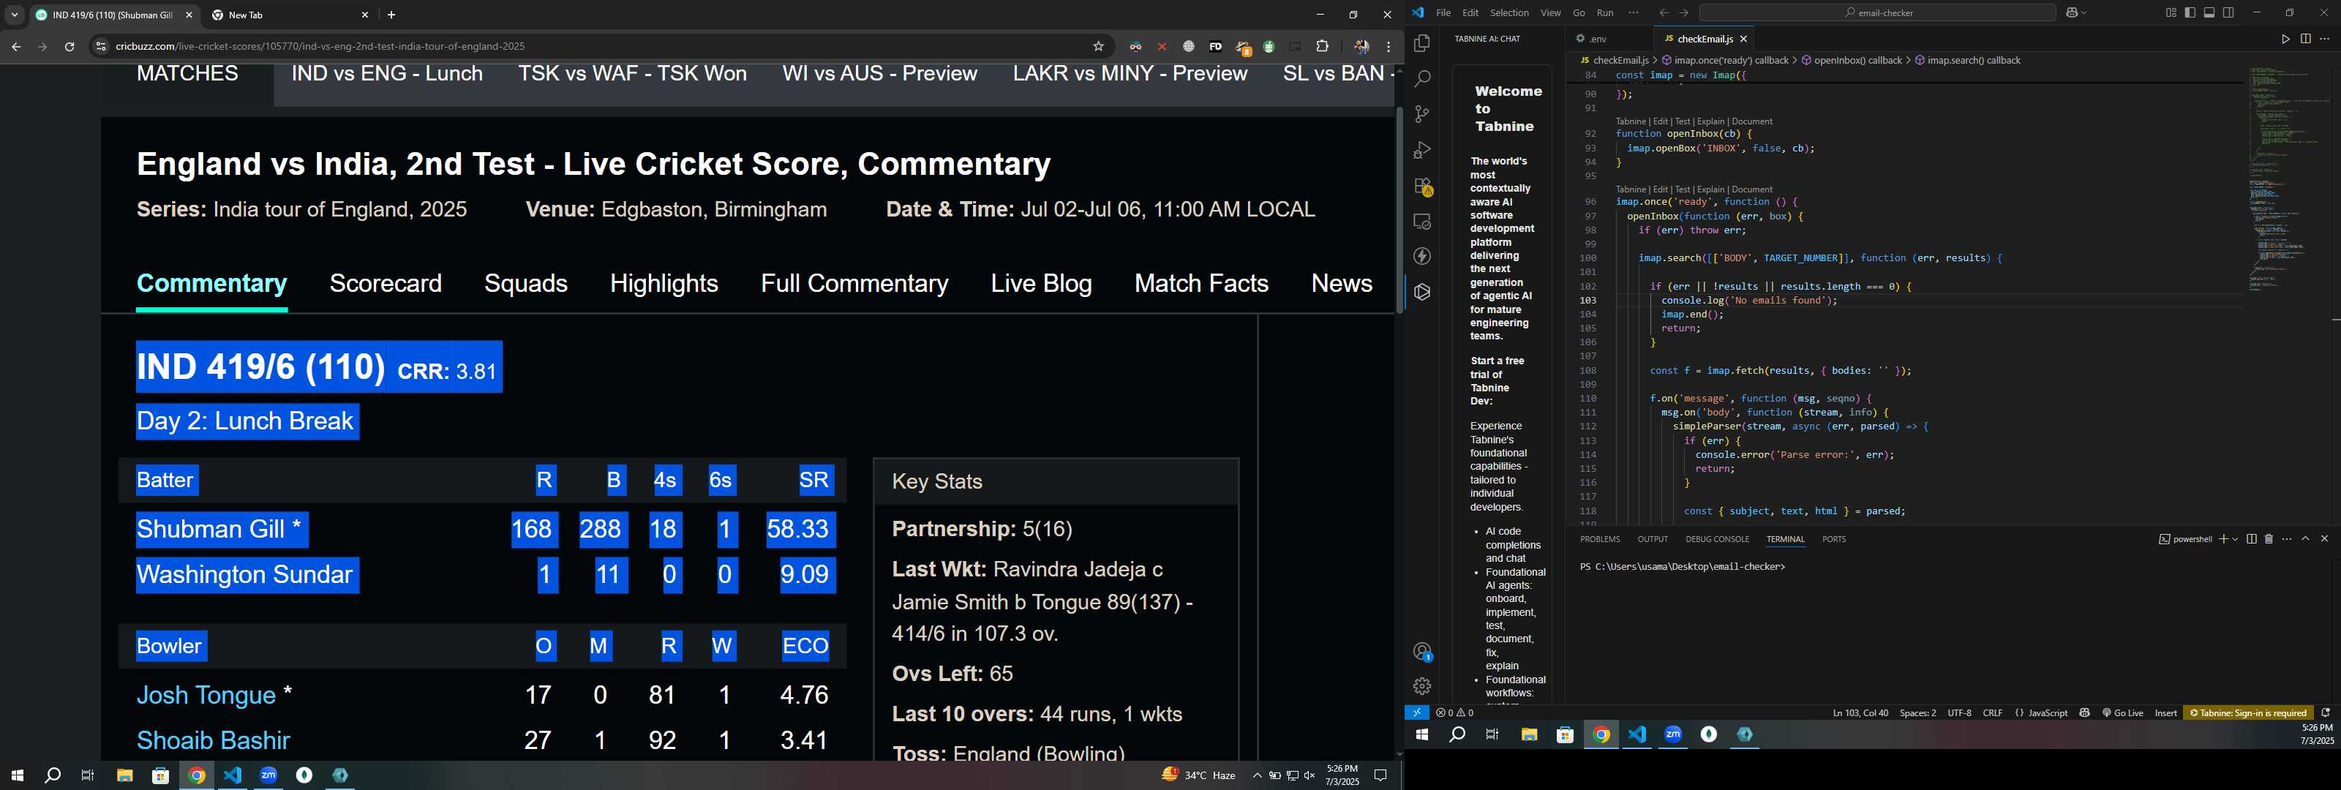Viewport: 2341px width, 790px height.
Task: Open Chrome Extensions puzzle icon
Action: coord(1322,46)
